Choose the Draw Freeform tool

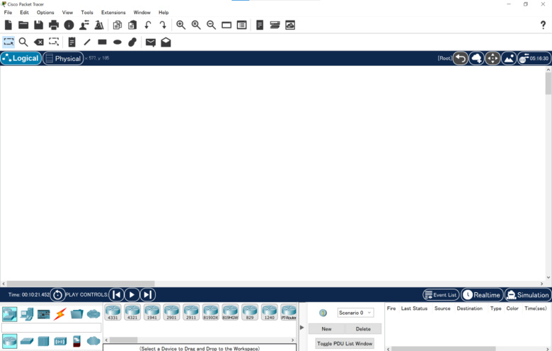[x=132, y=42]
